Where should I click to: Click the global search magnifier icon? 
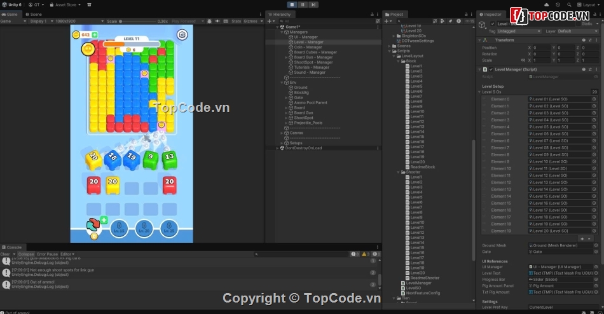[x=569, y=4]
